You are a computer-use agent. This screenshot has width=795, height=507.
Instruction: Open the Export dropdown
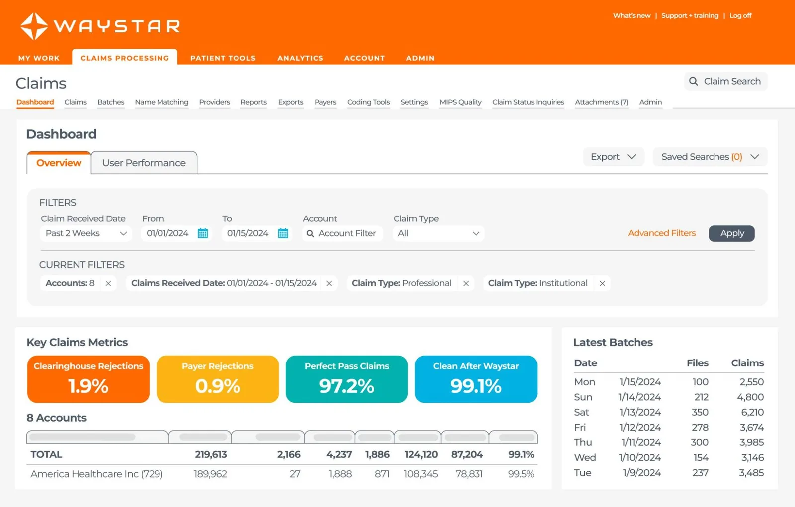pyautogui.click(x=614, y=157)
